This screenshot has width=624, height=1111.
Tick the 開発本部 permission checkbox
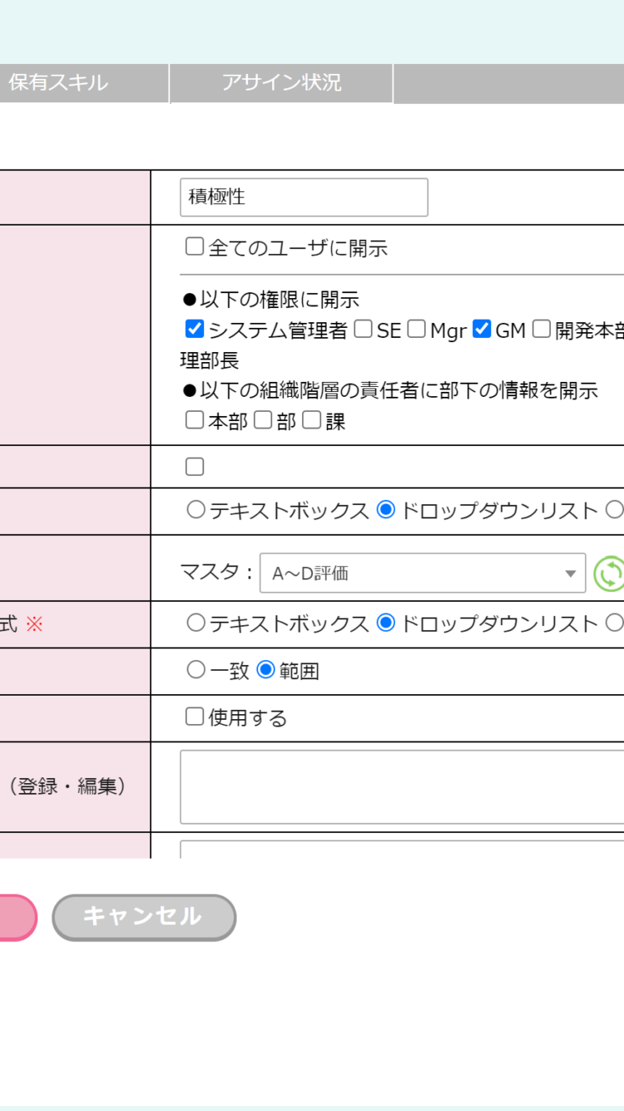click(542, 330)
